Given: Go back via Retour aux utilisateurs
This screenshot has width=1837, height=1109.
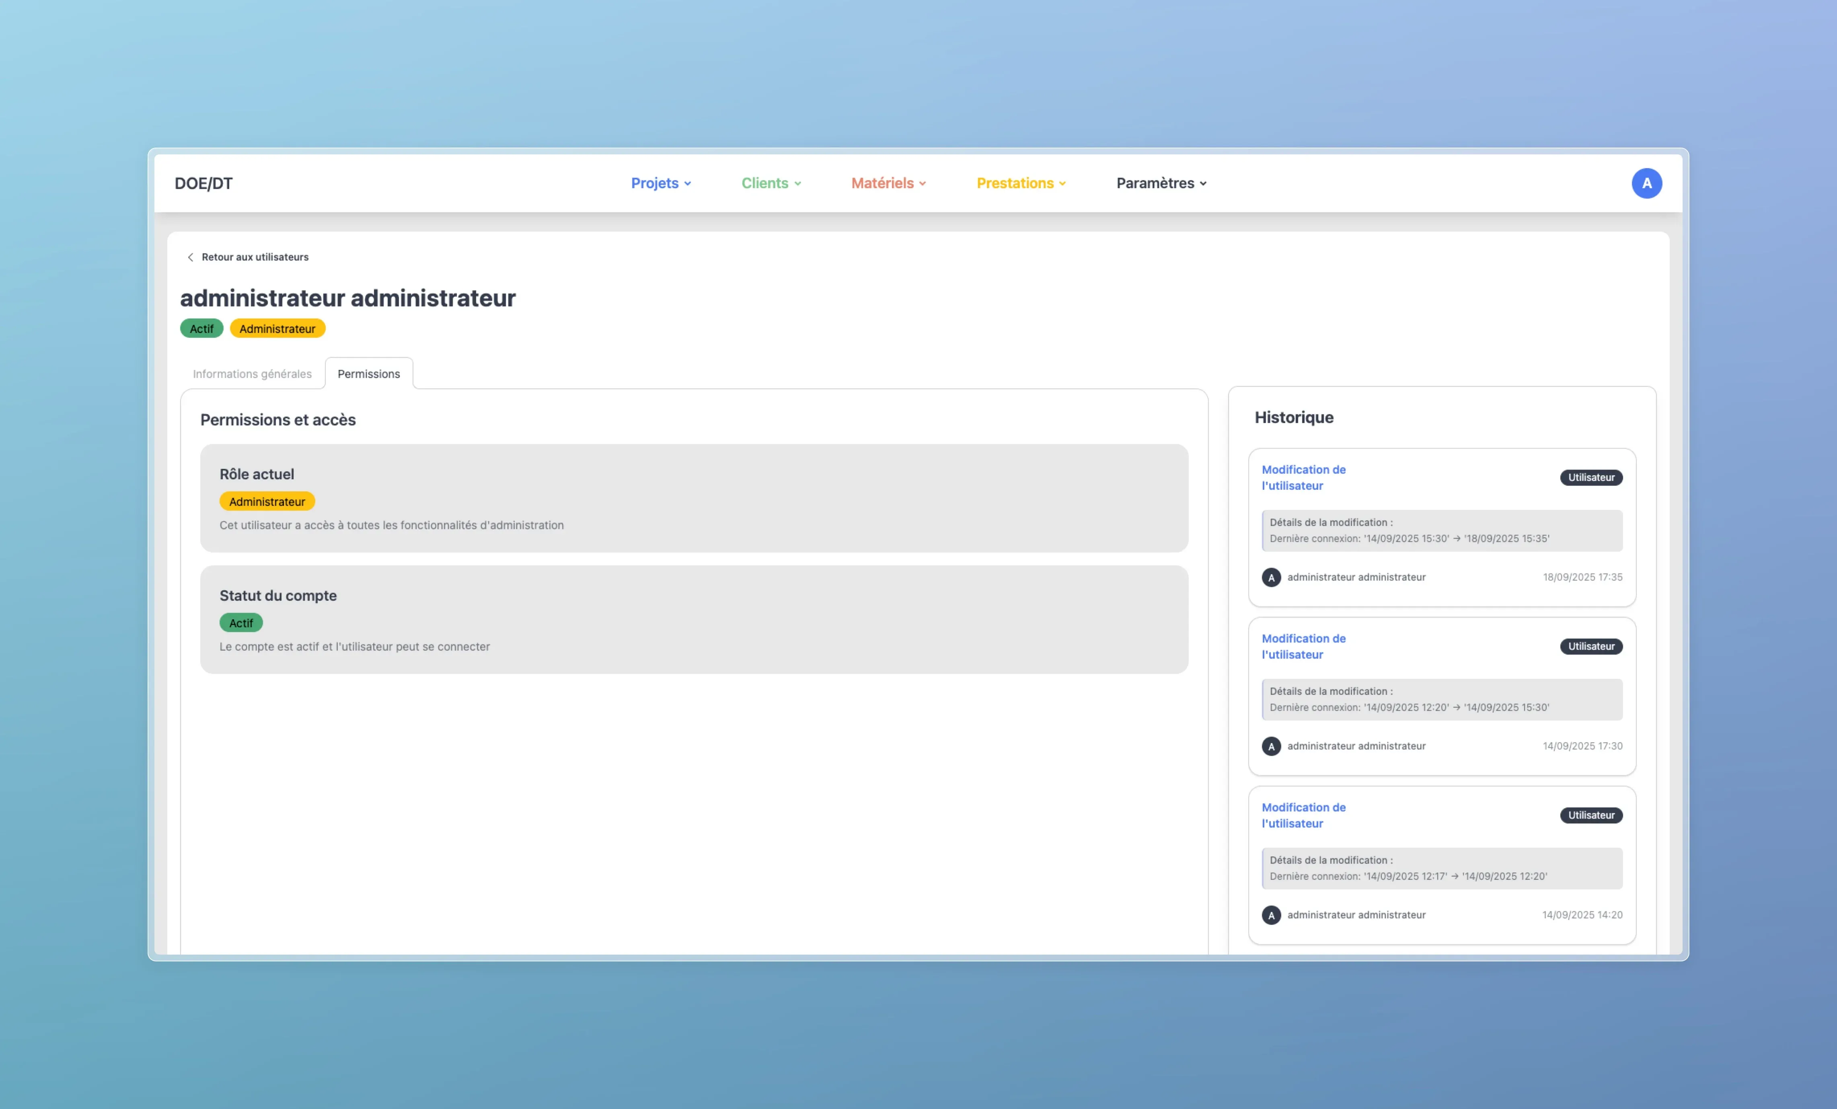Looking at the screenshot, I should [254, 257].
